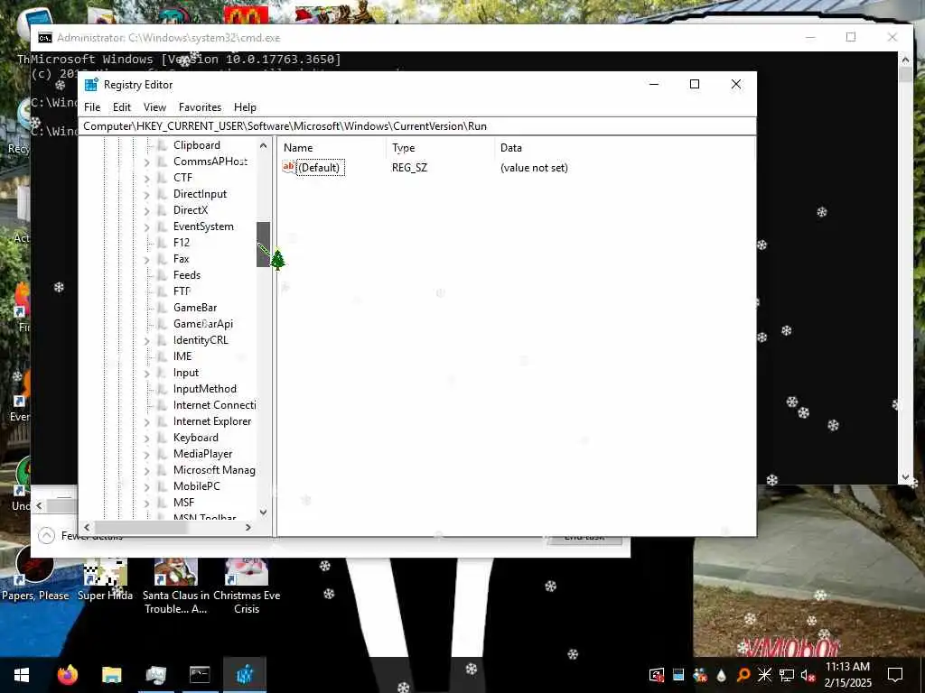925x693 pixels.
Task: Open the Action Center notifications icon
Action: click(x=895, y=675)
